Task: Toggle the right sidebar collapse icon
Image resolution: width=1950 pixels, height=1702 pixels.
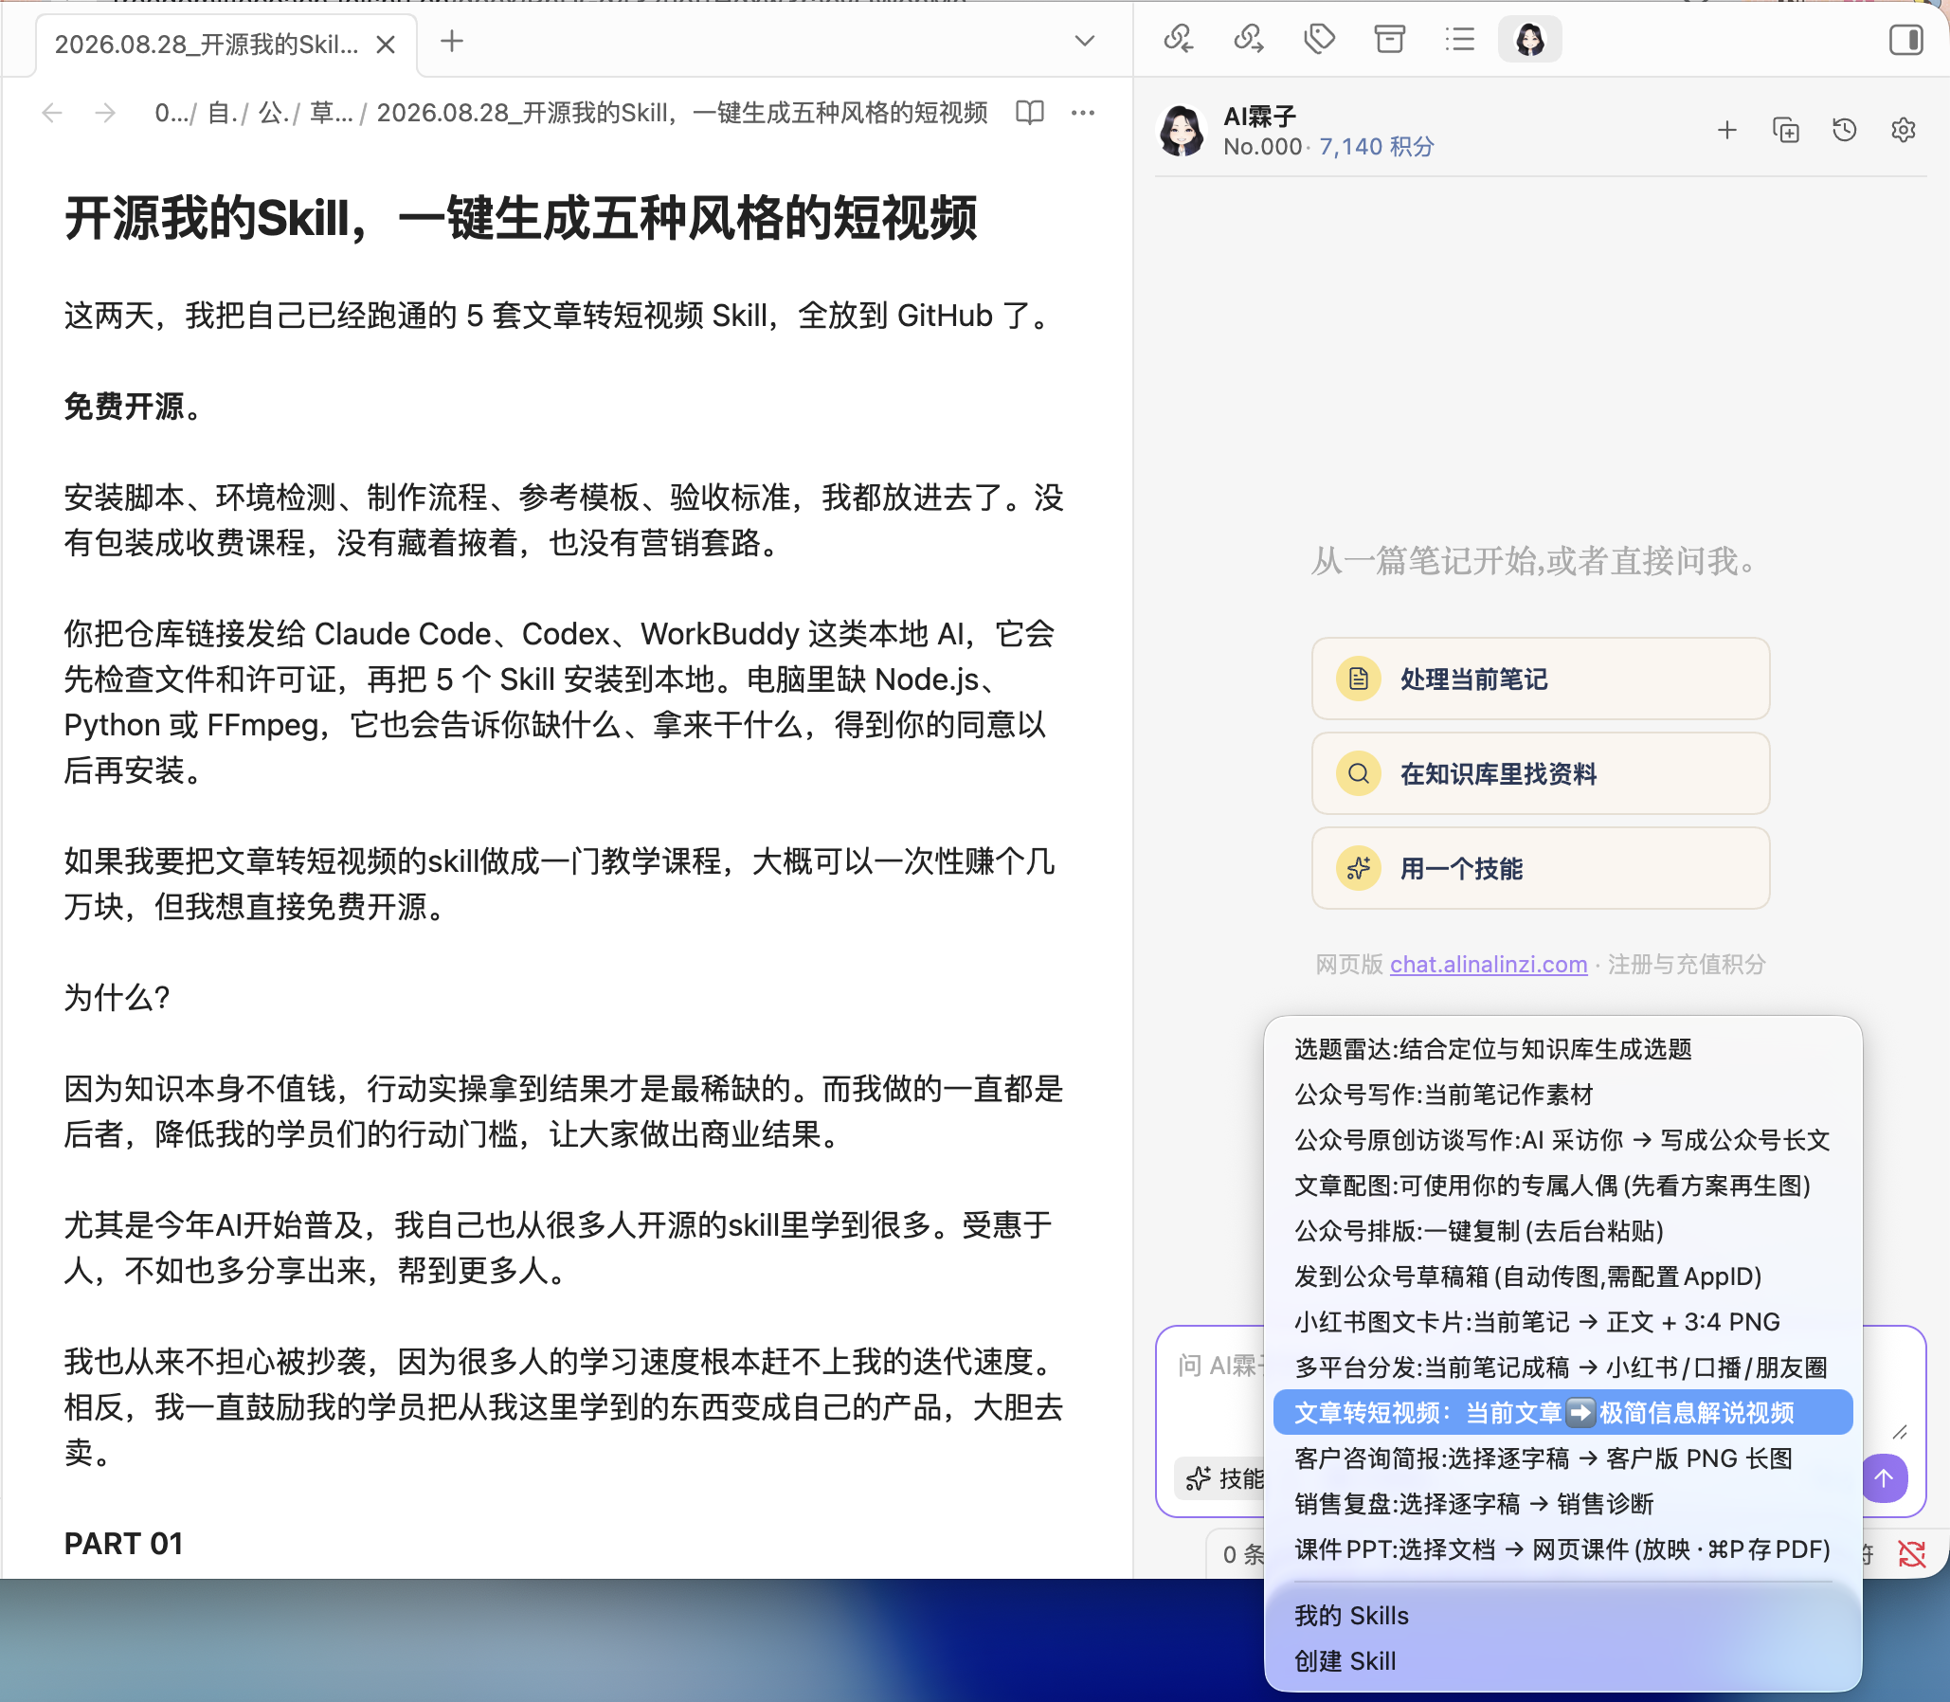Action: (1905, 40)
